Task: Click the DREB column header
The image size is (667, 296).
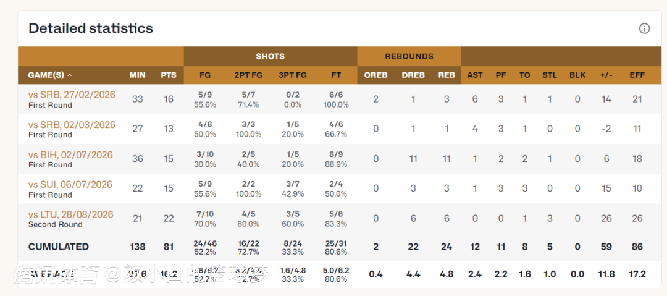Action: coord(413,75)
